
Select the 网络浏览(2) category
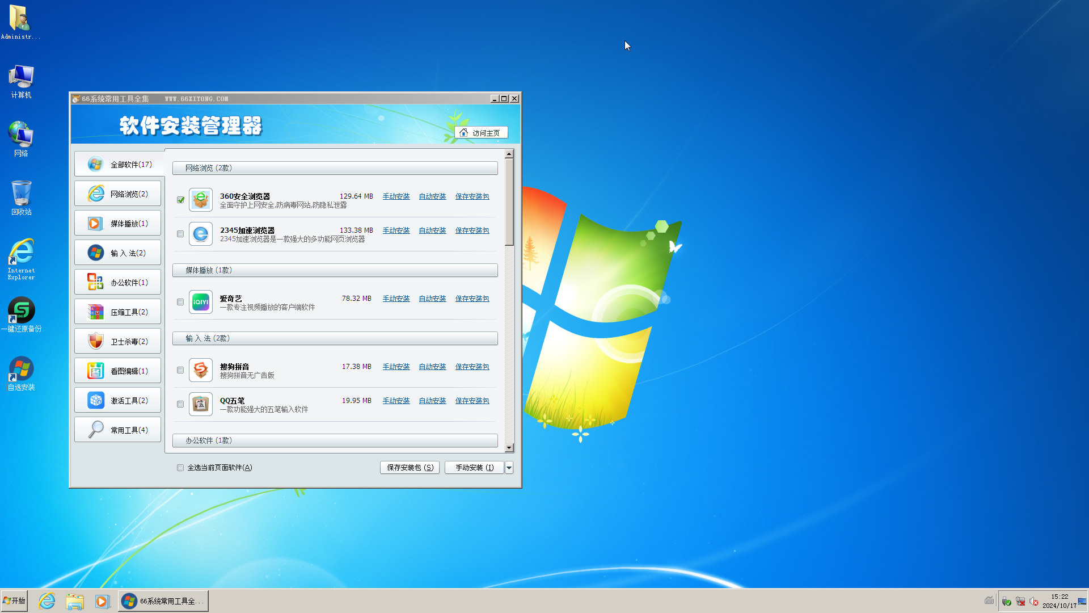click(x=117, y=194)
